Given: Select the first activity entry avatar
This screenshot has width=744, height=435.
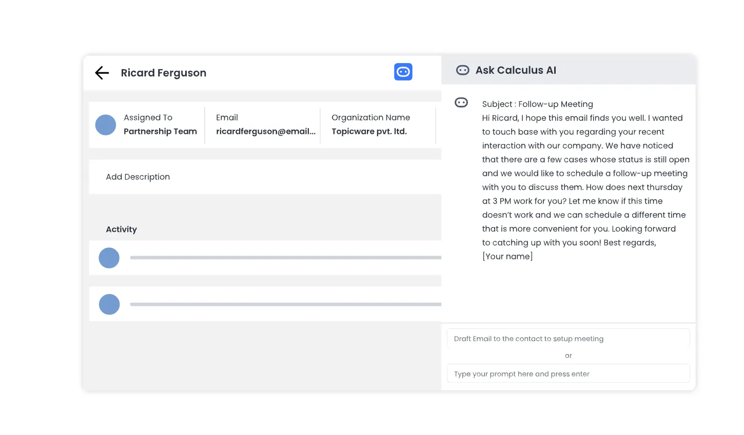Looking at the screenshot, I should pos(109,258).
